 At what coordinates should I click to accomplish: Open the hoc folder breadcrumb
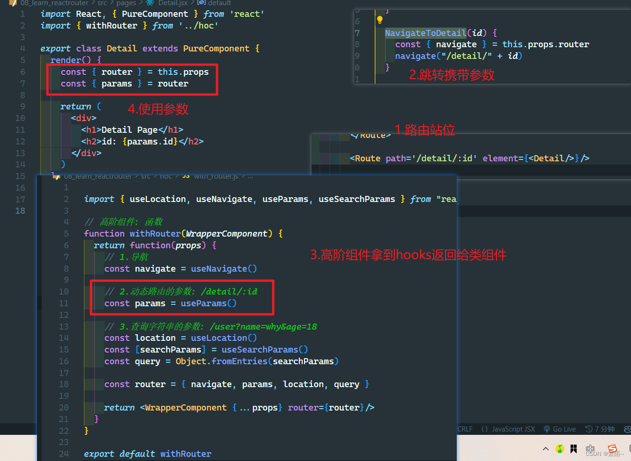pos(166,176)
